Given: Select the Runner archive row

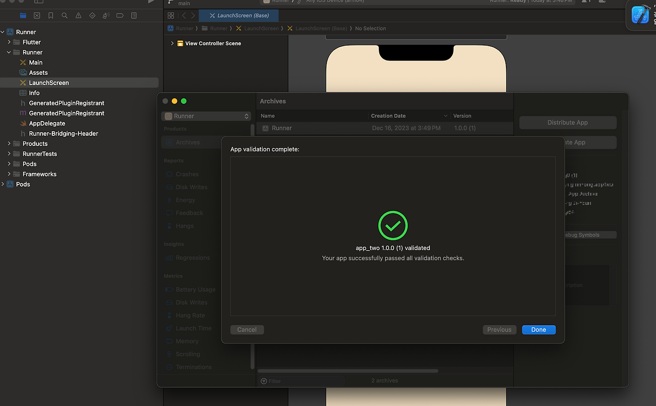Looking at the screenshot, I should 385,128.
